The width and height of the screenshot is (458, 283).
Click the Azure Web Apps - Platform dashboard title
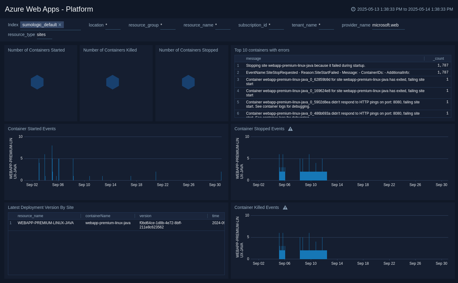(x=49, y=9)
